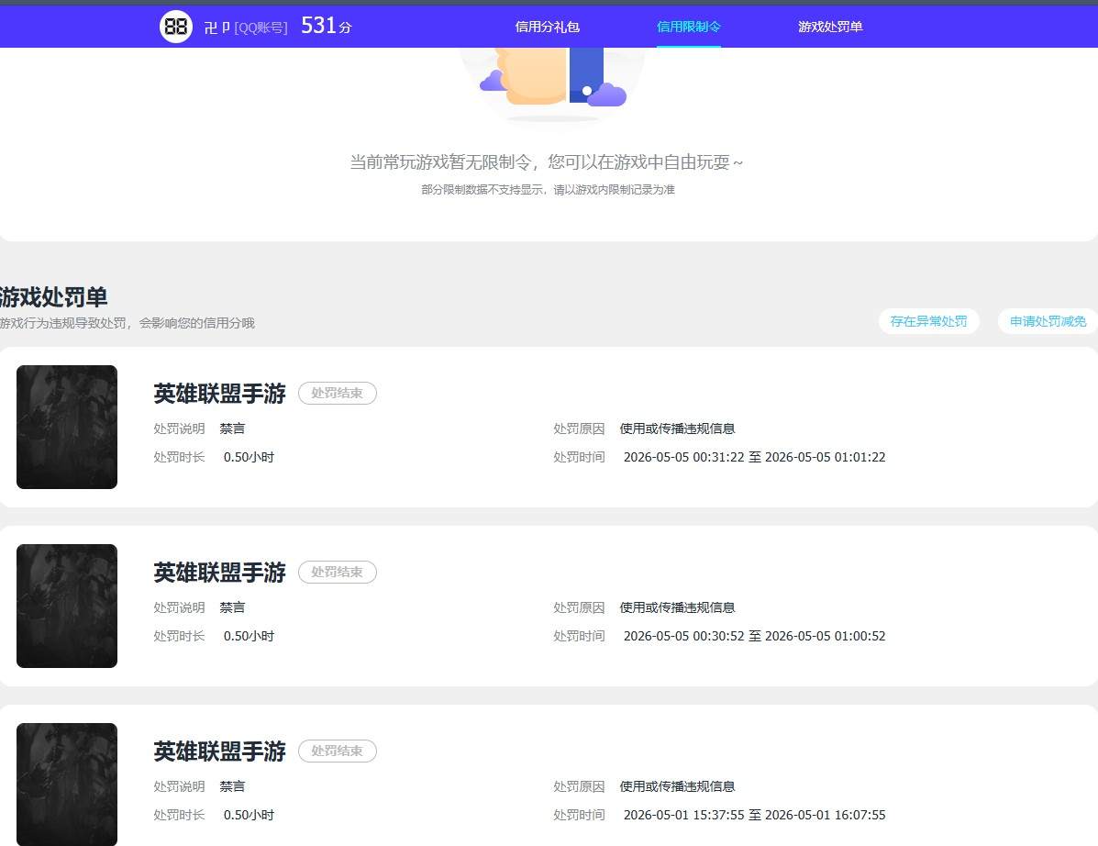
Task: Switch to the 信用限制令 tab
Action: pyautogui.click(x=688, y=27)
